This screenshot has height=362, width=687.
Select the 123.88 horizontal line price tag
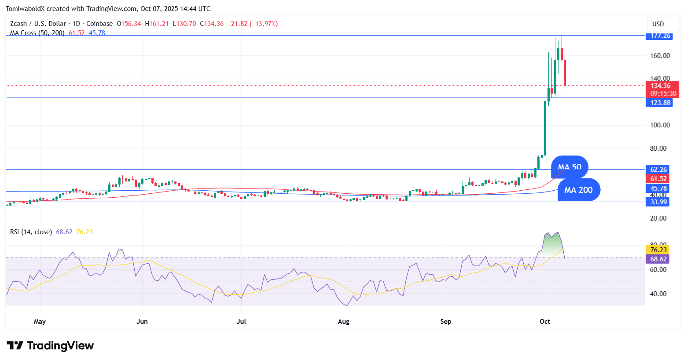point(659,103)
